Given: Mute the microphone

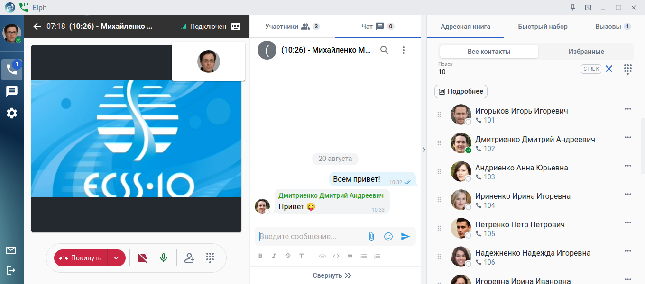Looking at the screenshot, I should [164, 258].
